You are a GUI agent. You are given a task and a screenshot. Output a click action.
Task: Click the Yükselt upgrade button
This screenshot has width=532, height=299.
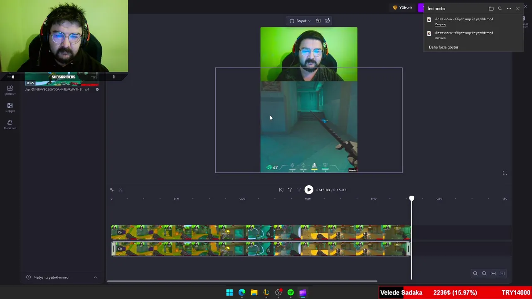coord(403,8)
